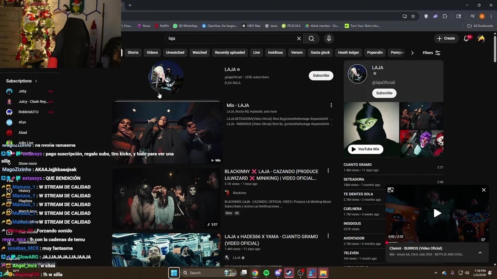Screen dimensions: 497x279
Task: Expand miniplayer to full watch page
Action: [x=391, y=190]
